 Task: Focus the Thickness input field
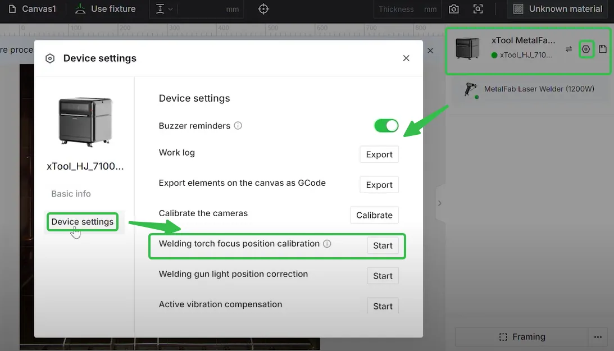[407, 9]
